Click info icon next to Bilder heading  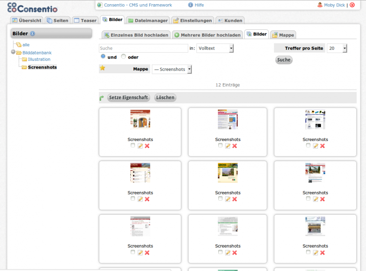click(32, 33)
